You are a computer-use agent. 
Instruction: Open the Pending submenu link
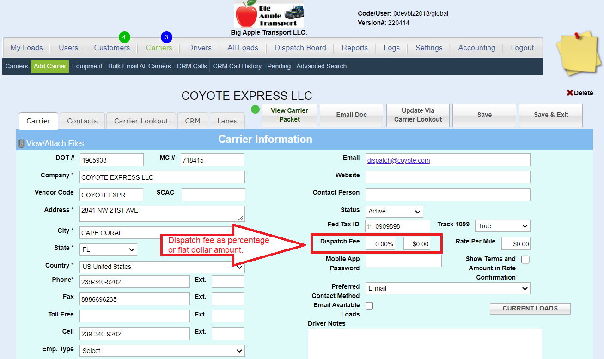[x=279, y=66]
